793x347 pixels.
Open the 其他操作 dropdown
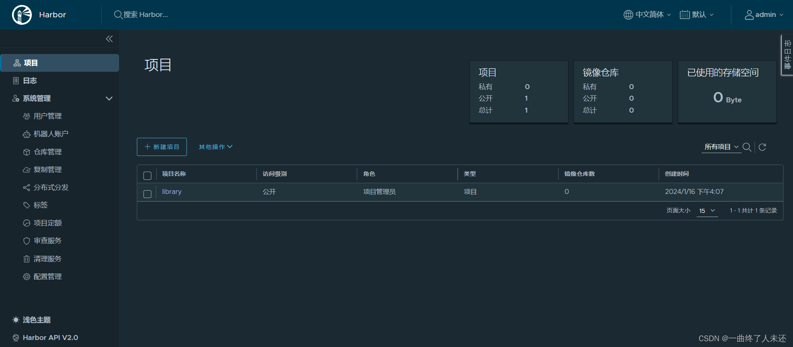coord(215,147)
